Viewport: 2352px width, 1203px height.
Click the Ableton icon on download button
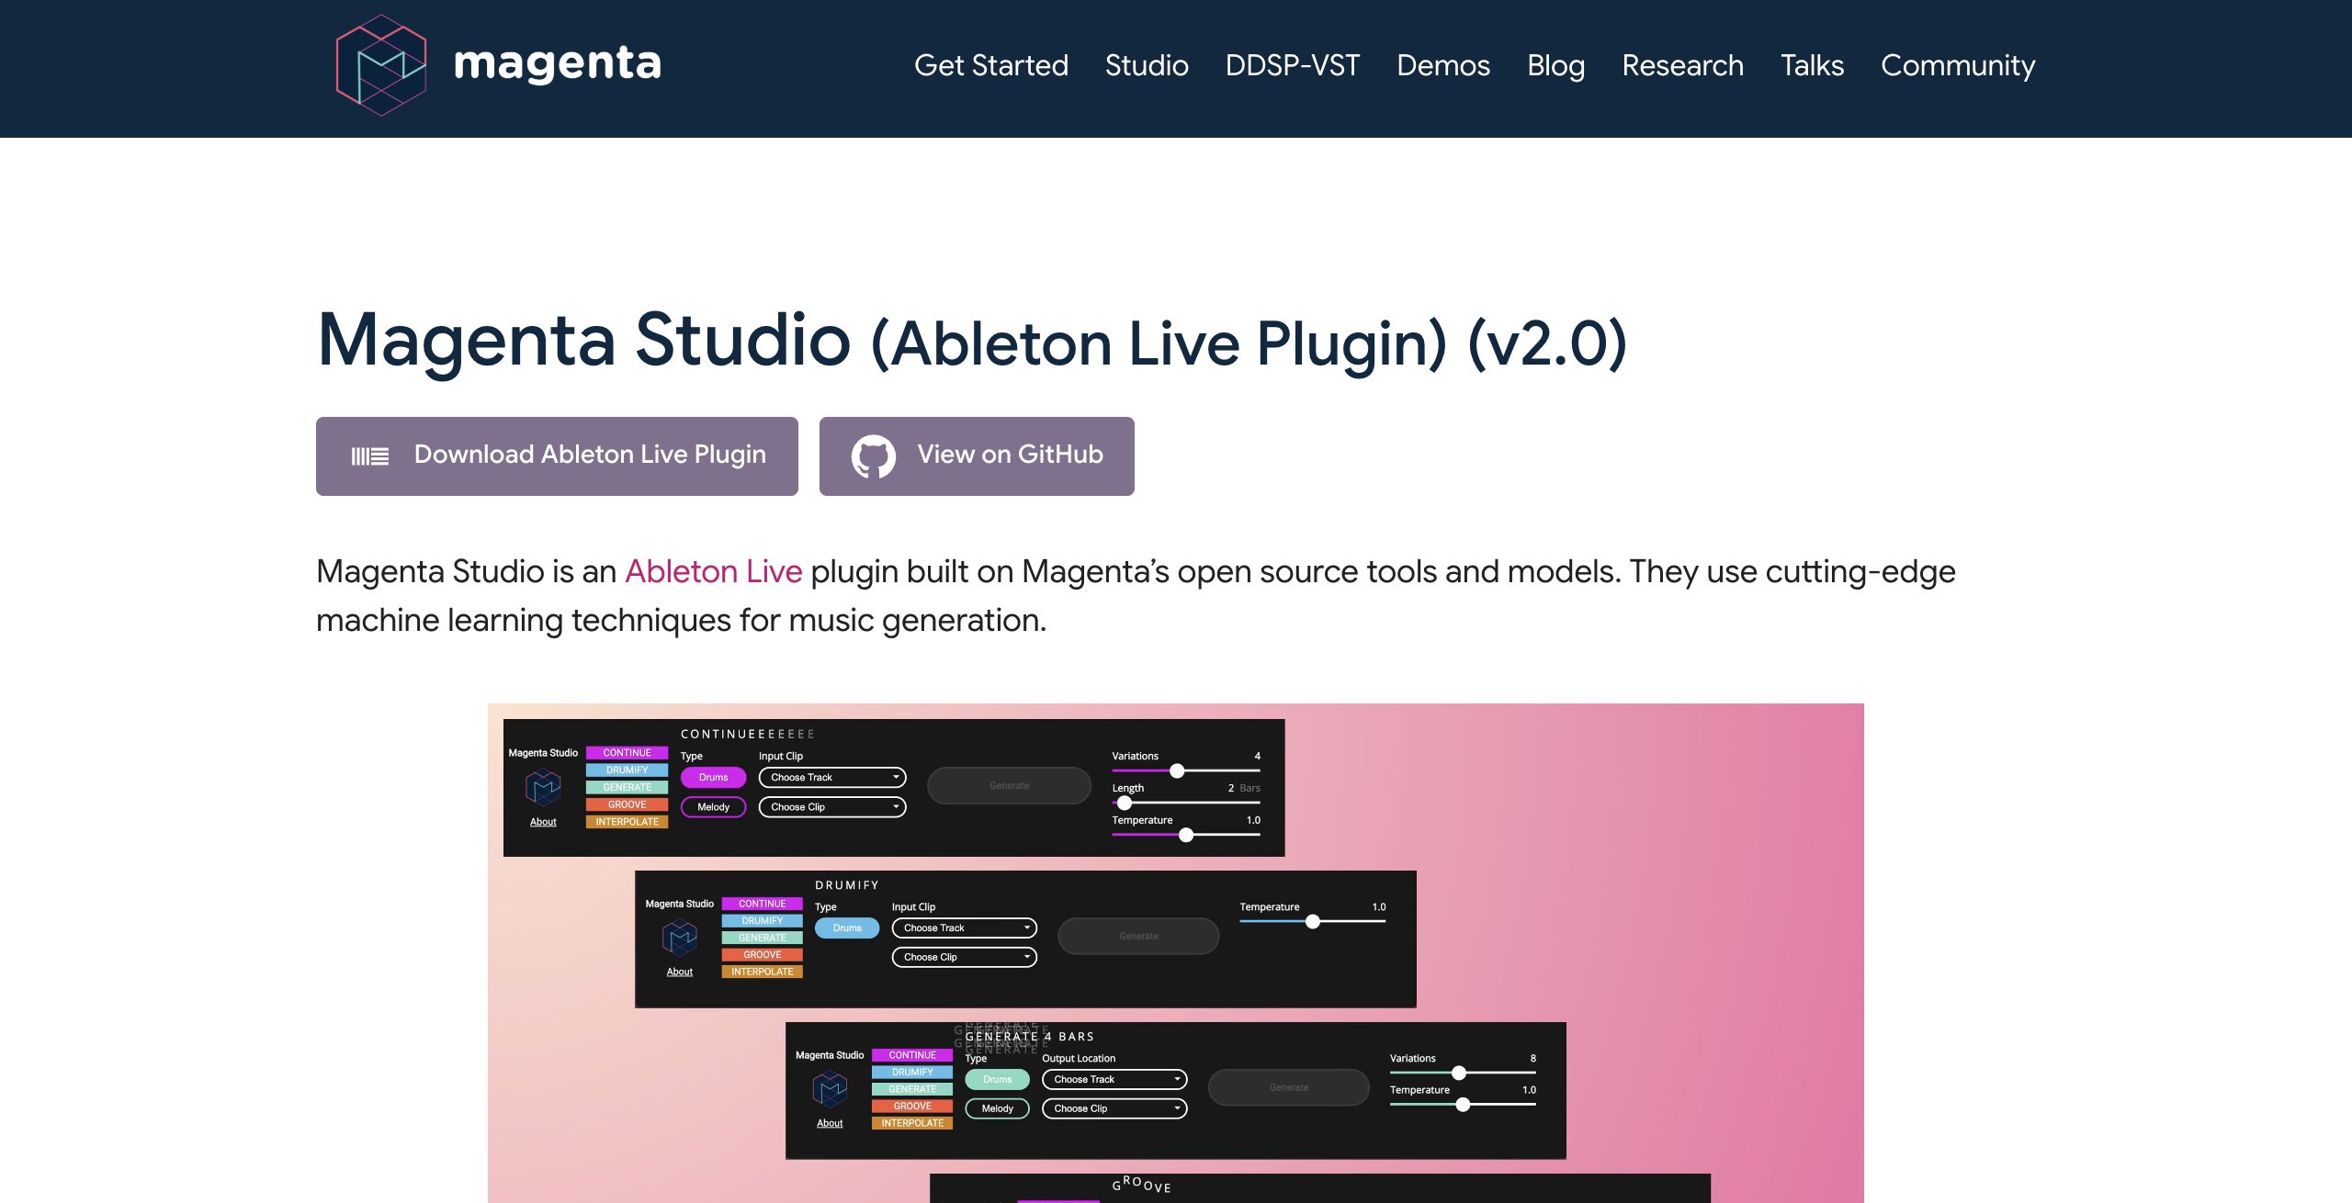pos(370,456)
